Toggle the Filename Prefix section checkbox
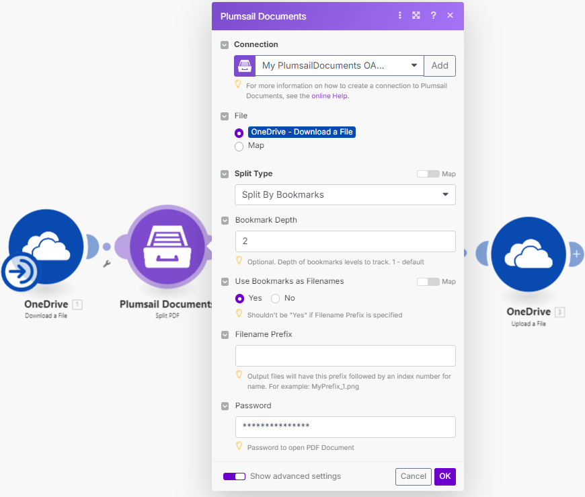This screenshot has width=585, height=497. pyautogui.click(x=225, y=335)
